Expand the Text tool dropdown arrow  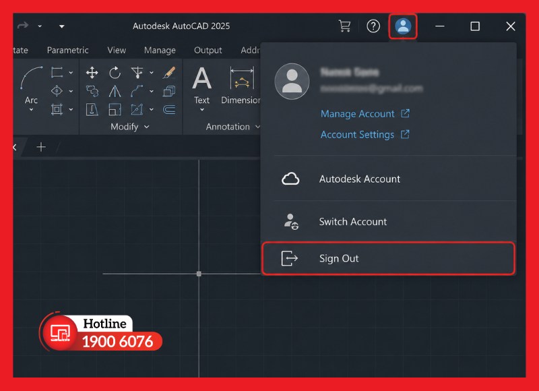(x=202, y=110)
